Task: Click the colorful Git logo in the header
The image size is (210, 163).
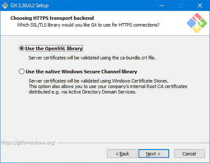Action: [x=197, y=23]
